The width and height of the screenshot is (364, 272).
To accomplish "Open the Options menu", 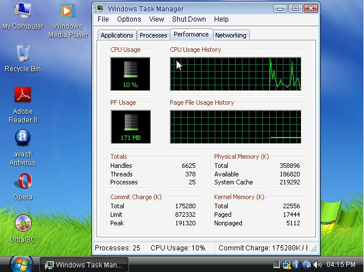I will 129,19.
